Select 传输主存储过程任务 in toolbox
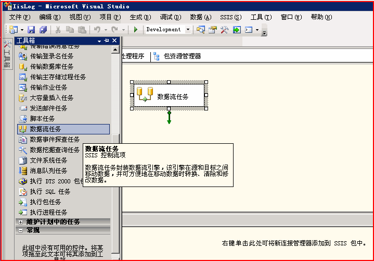This screenshot has width=374, height=261. (x=63, y=77)
